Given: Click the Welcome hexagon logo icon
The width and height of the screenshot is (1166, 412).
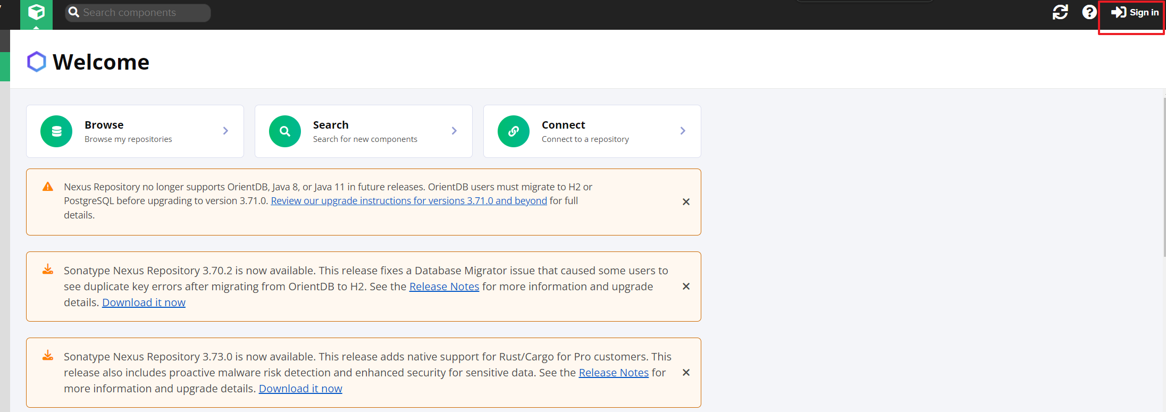Looking at the screenshot, I should [x=37, y=62].
